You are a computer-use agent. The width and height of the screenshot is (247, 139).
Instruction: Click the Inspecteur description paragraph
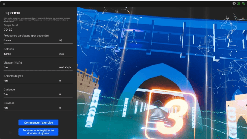[x=37, y=20]
